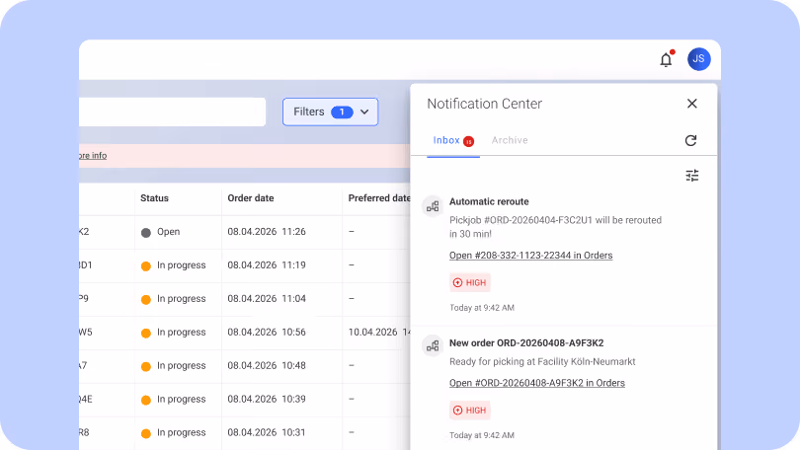800x450 pixels.
Task: Select the Open status row
Action: click(245, 232)
